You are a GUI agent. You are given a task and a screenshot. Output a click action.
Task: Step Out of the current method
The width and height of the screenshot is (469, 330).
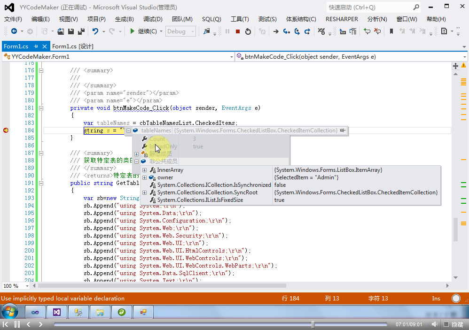click(307, 31)
